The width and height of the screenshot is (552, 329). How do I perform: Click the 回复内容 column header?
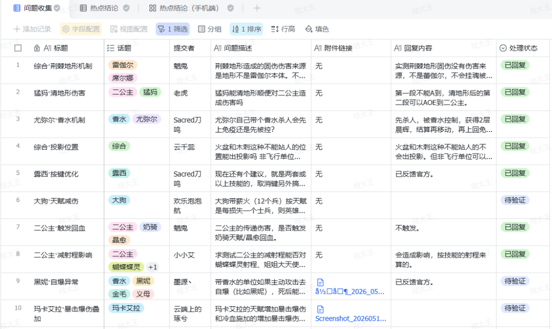coord(444,48)
